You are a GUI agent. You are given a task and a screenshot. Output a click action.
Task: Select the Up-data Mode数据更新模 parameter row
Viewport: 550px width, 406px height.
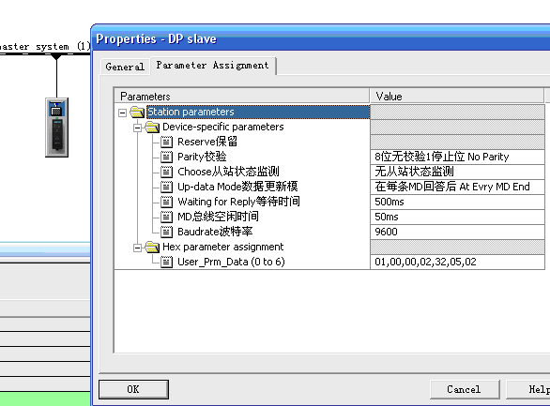(x=237, y=187)
